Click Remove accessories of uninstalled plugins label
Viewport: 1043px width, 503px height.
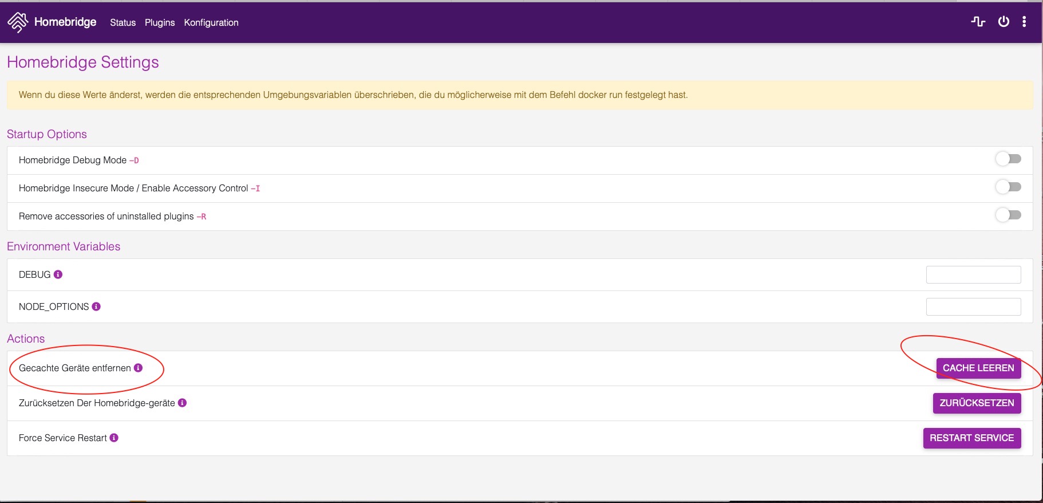point(106,216)
